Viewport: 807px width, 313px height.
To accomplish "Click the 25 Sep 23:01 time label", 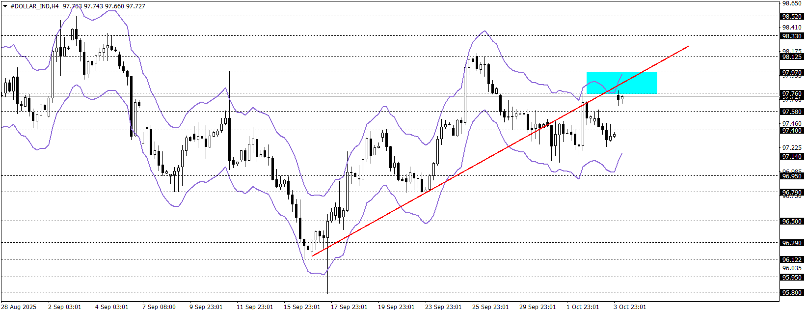I will (490, 307).
